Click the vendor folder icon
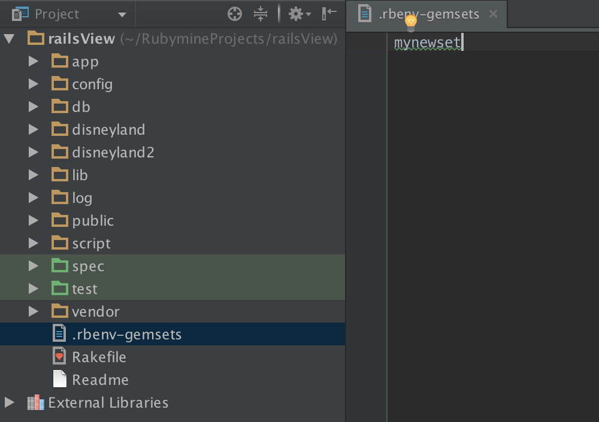This screenshot has width=599, height=422. tap(59, 311)
